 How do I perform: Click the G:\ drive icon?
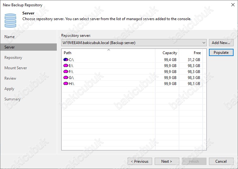pyautogui.click(x=66, y=78)
